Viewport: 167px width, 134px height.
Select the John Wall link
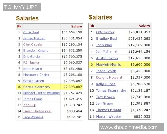coord(104,45)
